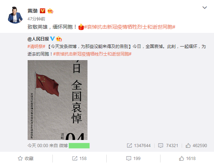
Task: Open the #清明祭# hashtag
Action: click(36, 47)
